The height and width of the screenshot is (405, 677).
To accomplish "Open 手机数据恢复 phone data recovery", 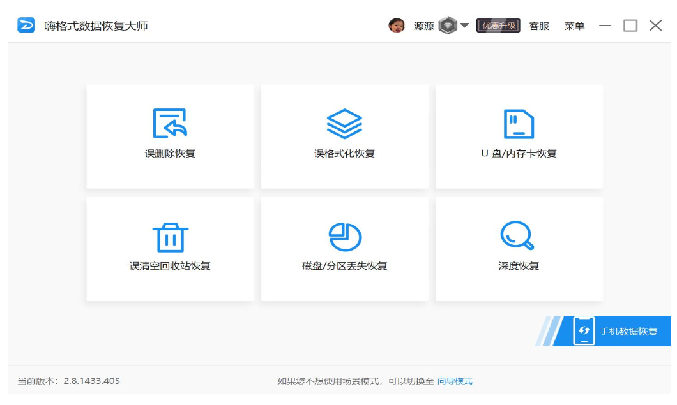I will click(628, 331).
